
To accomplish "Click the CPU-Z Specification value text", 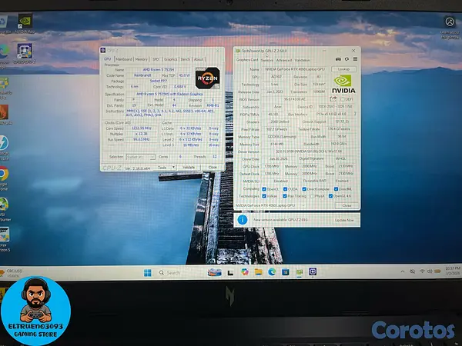I will (x=169, y=94).
